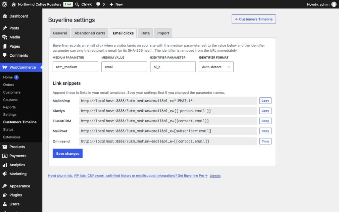Click the MailPoet snippet URL text
This screenshot has height=212, width=339.
click(x=146, y=131)
